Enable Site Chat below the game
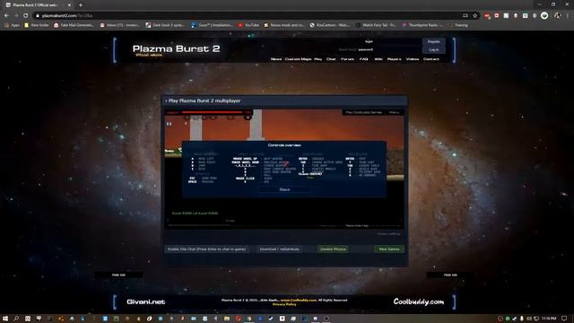This screenshot has height=323, width=574. pos(207,249)
